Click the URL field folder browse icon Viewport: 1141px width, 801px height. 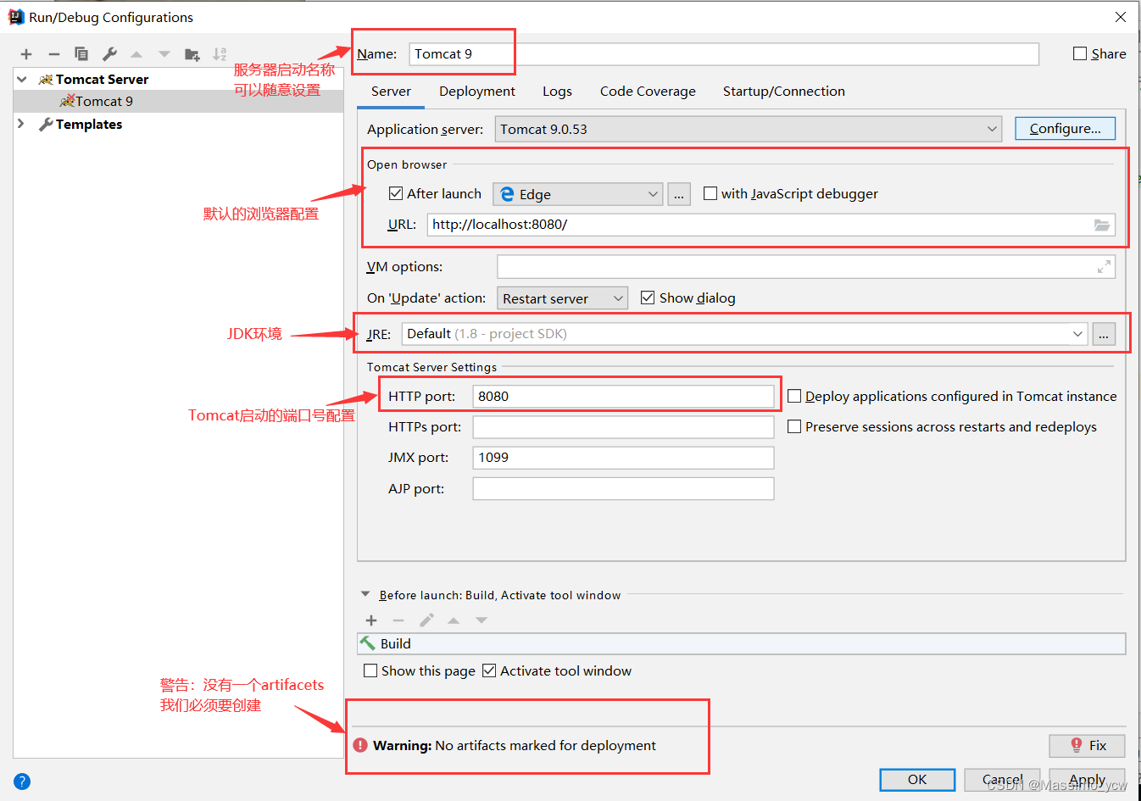(1102, 225)
